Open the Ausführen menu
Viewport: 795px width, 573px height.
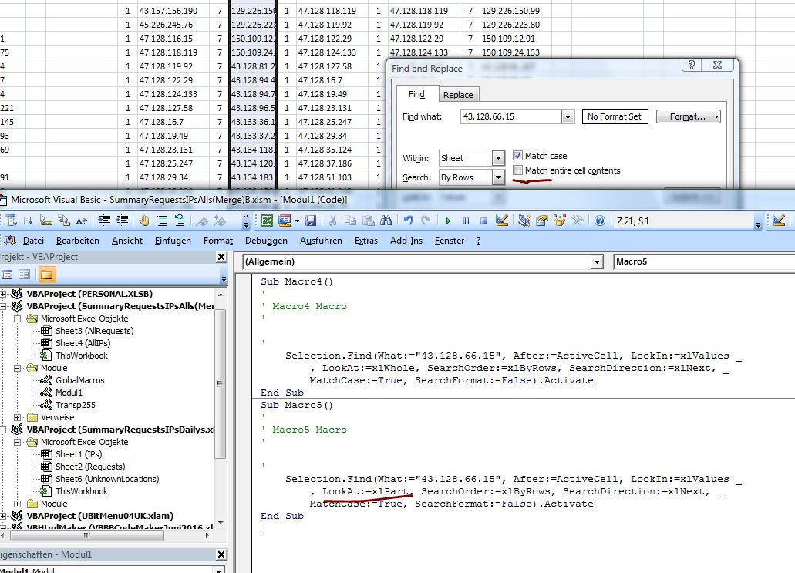click(321, 241)
